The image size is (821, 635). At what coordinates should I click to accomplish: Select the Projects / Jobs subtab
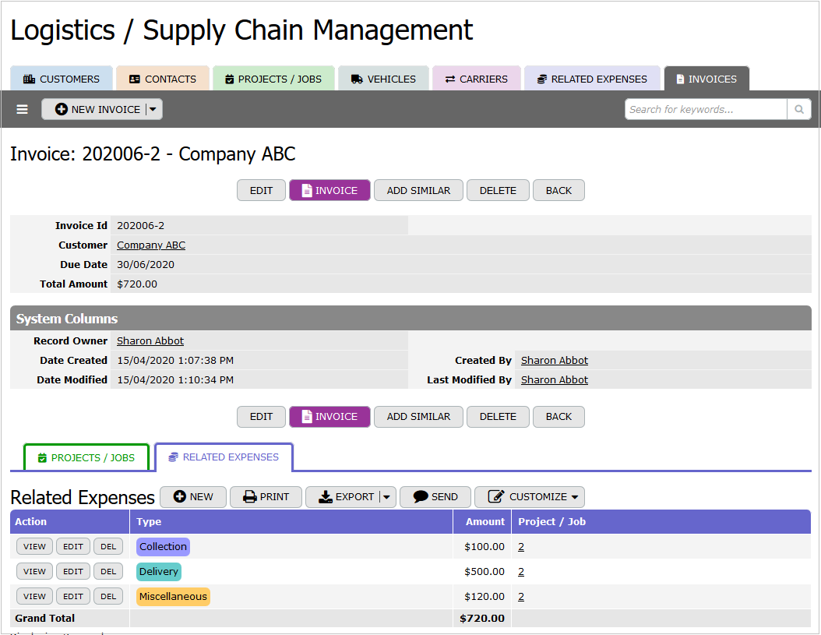coord(86,457)
